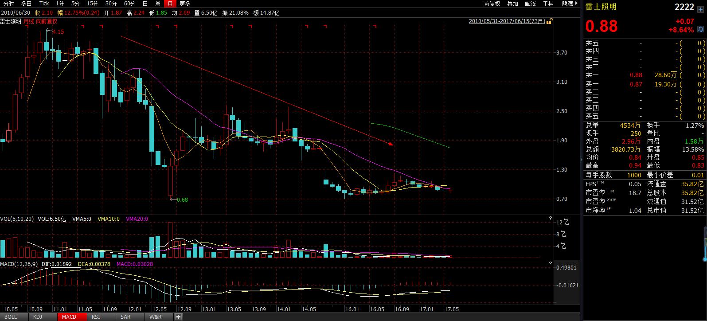Viewport: 707px width, 321px height.
Task: Switch to monthly 月 period view
Action: [169, 4]
